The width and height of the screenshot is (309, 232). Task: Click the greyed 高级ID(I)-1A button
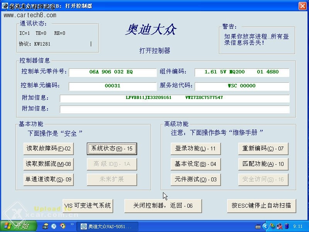point(112,164)
